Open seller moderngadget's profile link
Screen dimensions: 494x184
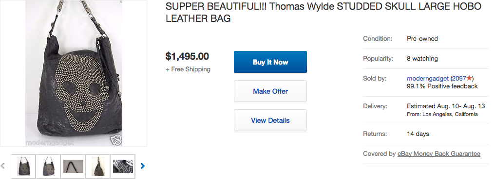pyautogui.click(x=428, y=78)
